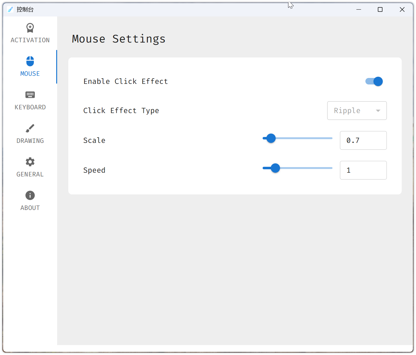The image size is (416, 355).
Task: Click the Ripple dropdown arrow
Action: click(x=378, y=111)
